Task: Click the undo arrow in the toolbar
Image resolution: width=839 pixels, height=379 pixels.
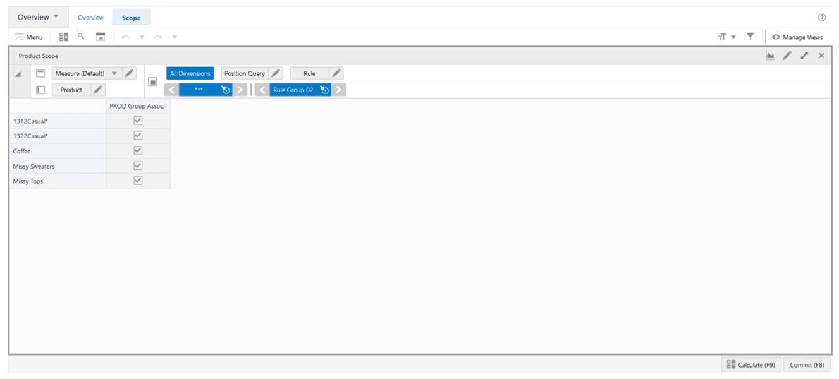Action: pos(124,37)
